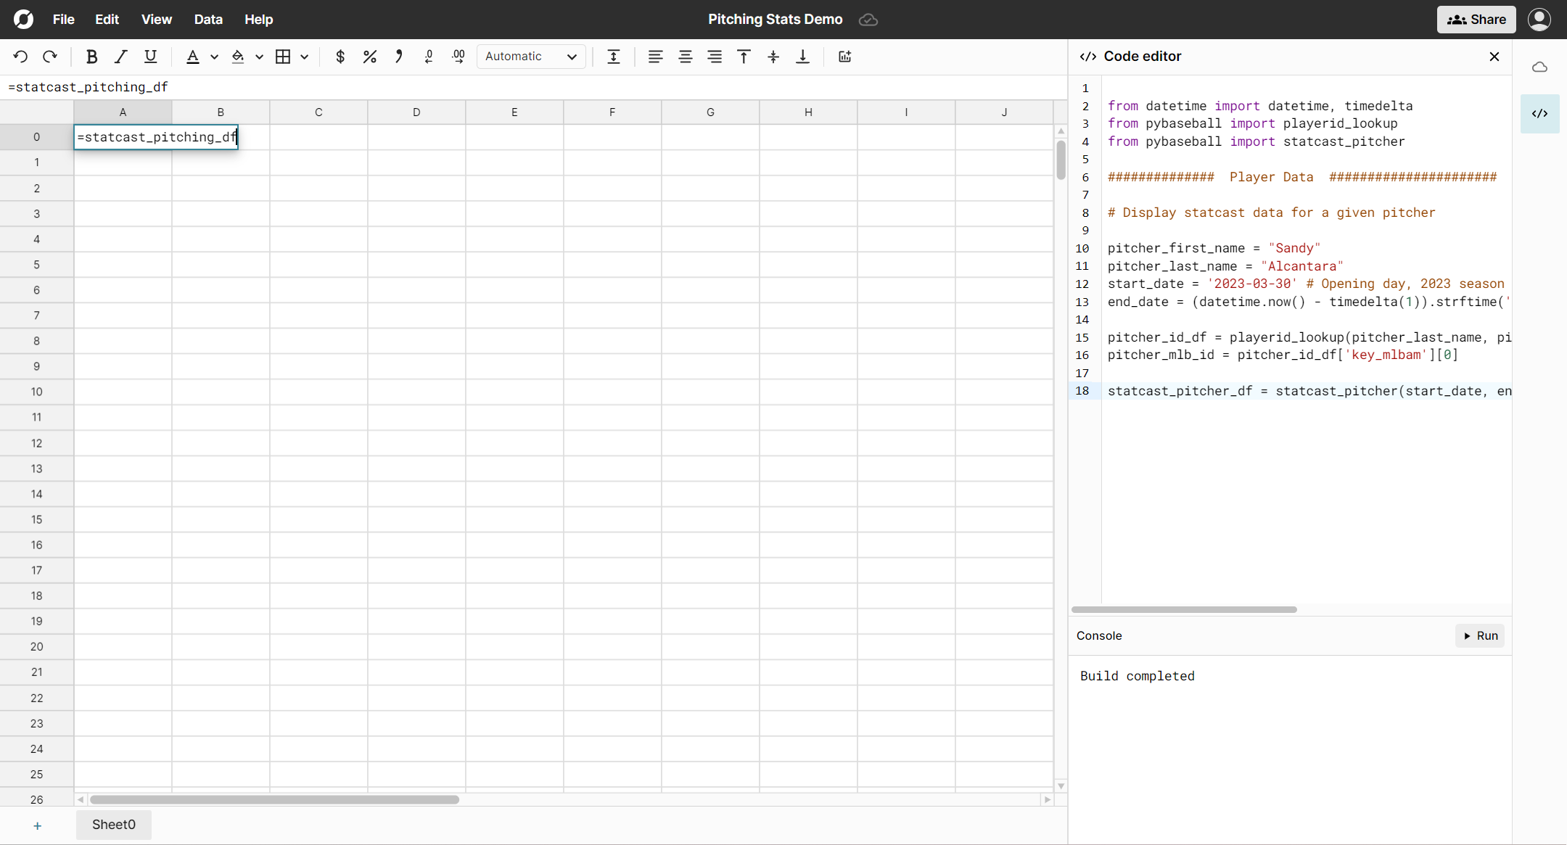The width and height of the screenshot is (1567, 845).
Task: Increase decimal places
Action: pyautogui.click(x=457, y=57)
